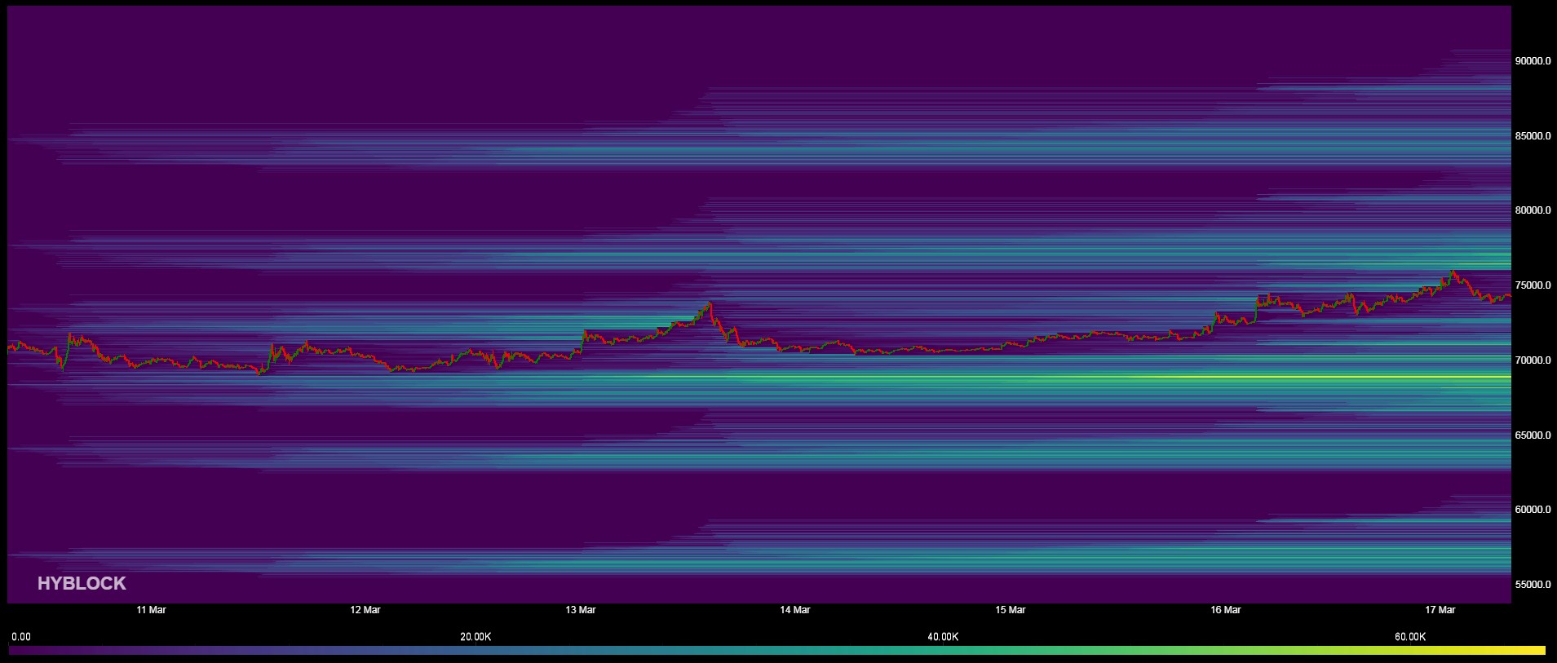Click the 15 Mar date marker

(1010, 610)
